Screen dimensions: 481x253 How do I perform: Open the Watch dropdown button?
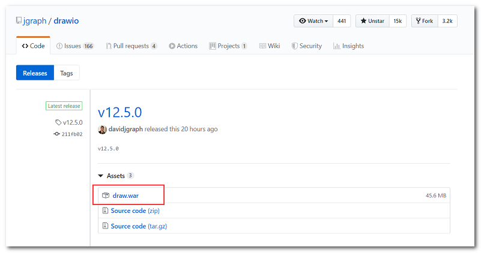coord(313,21)
